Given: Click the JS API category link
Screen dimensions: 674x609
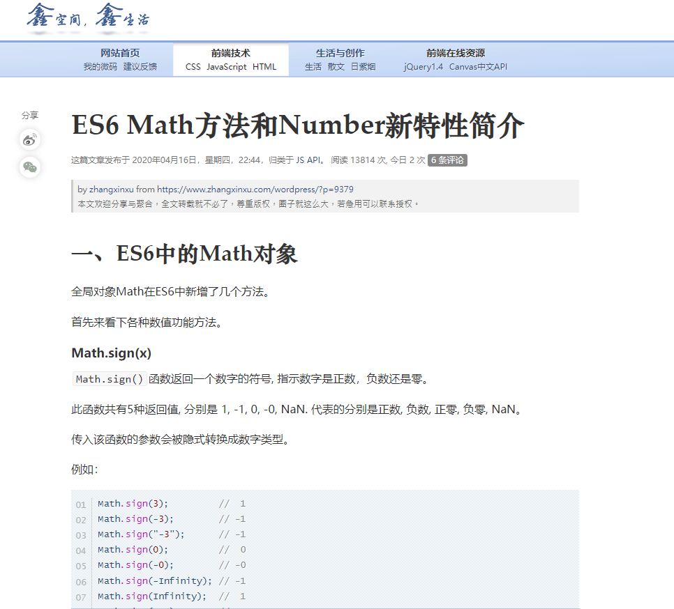Looking at the screenshot, I should point(308,160).
